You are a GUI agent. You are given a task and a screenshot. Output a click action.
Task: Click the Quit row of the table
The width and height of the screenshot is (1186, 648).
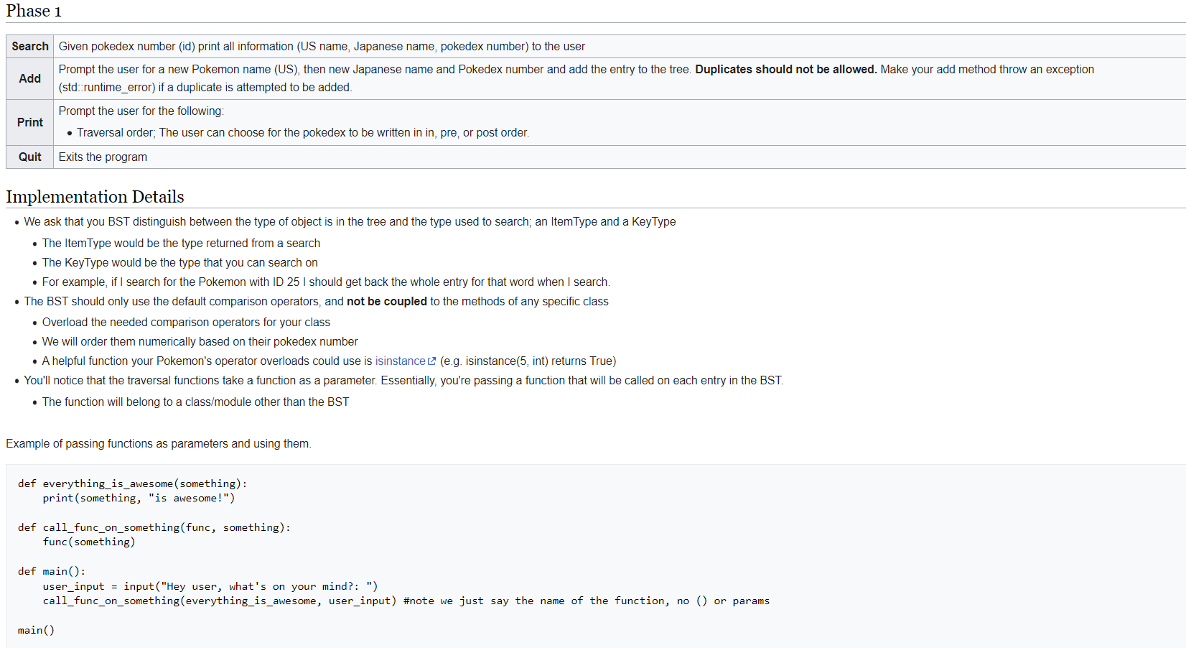tap(29, 157)
